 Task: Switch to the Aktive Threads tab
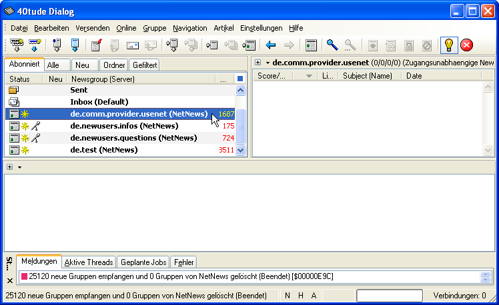point(89,262)
